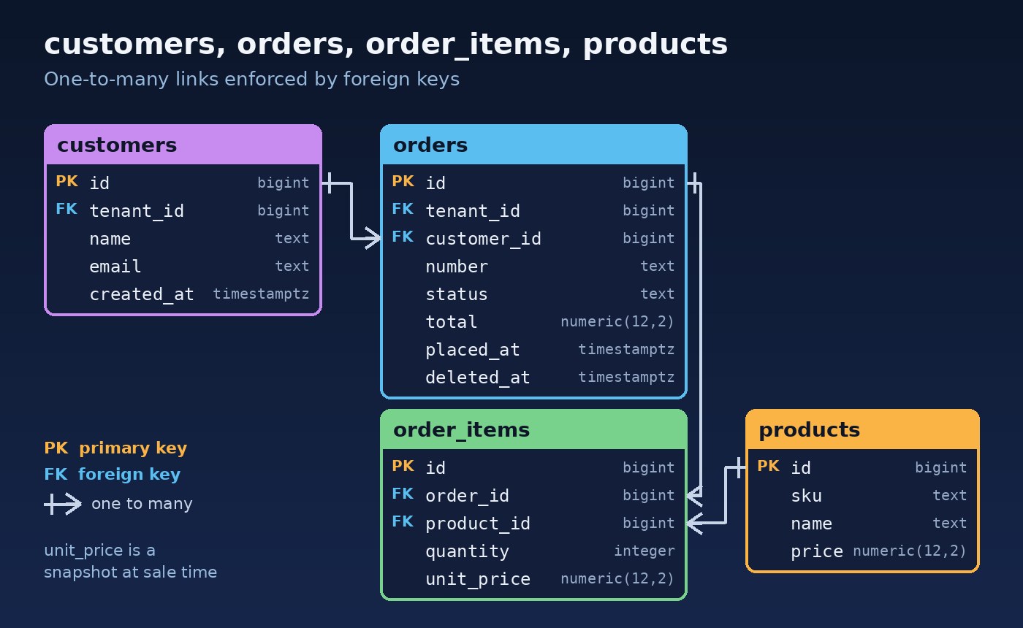Click crow's foot arrowhead at product_id
This screenshot has width=1023, height=628.
coord(695,523)
